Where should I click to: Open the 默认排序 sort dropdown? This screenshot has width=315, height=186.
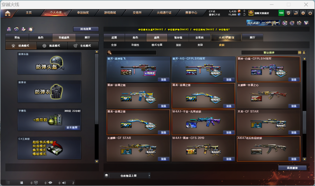pos(269,53)
